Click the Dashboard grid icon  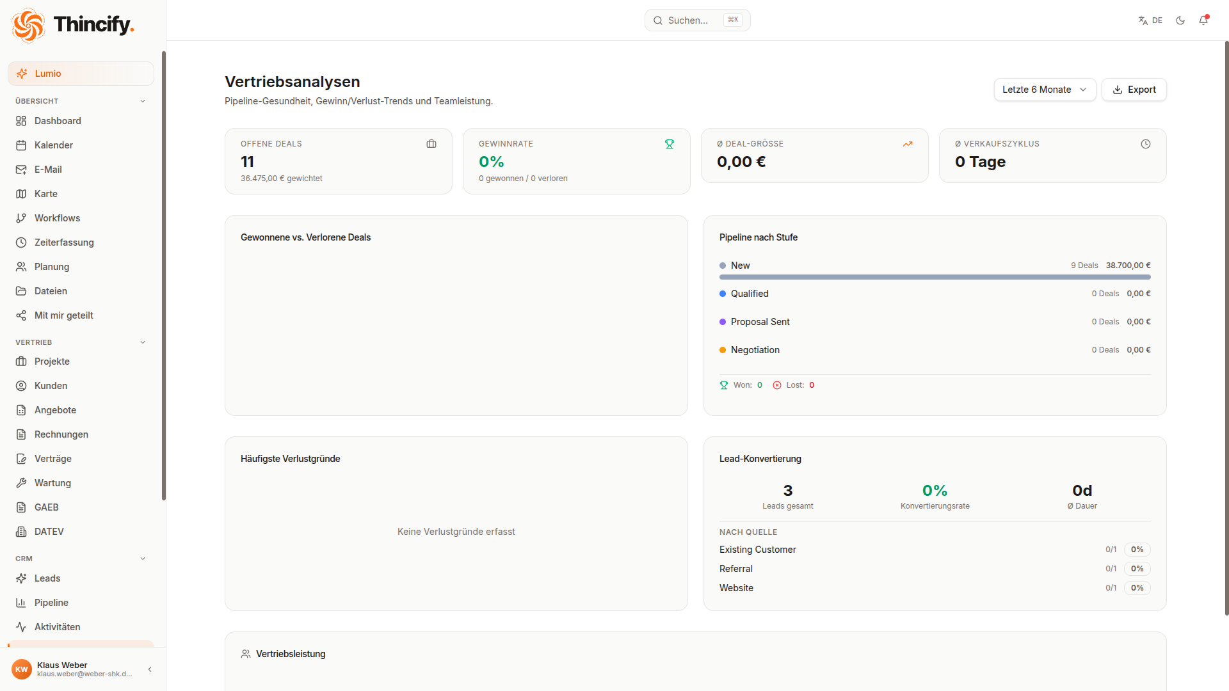pos(21,121)
